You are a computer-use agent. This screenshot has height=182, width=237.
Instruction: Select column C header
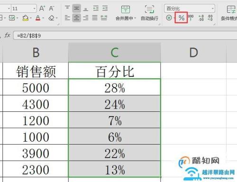(x=115, y=53)
